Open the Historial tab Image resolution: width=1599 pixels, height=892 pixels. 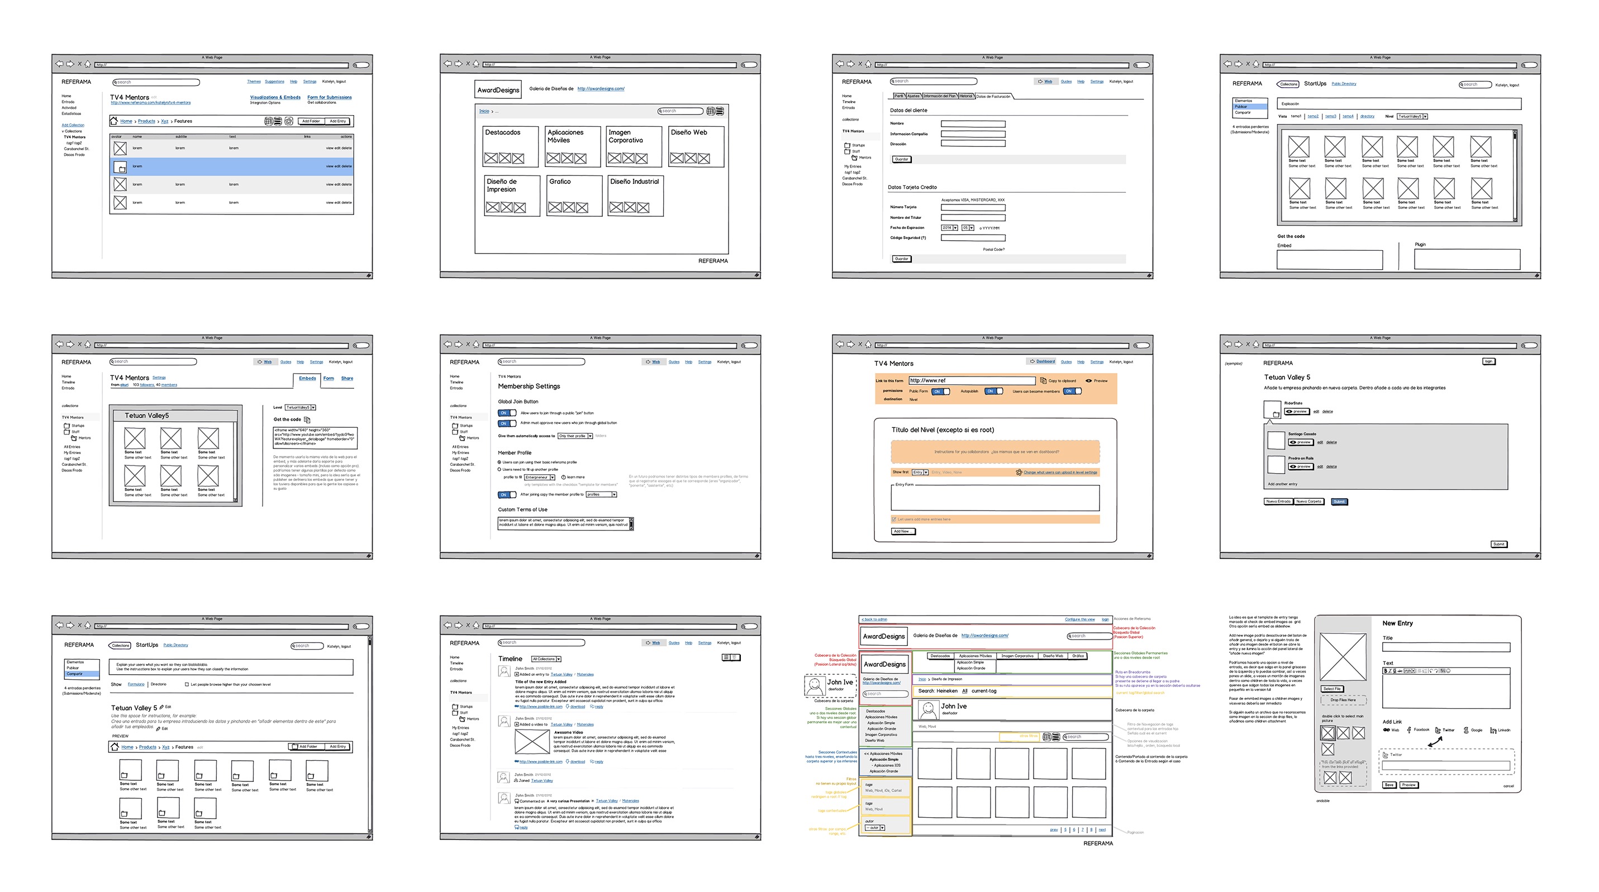pos(966,96)
